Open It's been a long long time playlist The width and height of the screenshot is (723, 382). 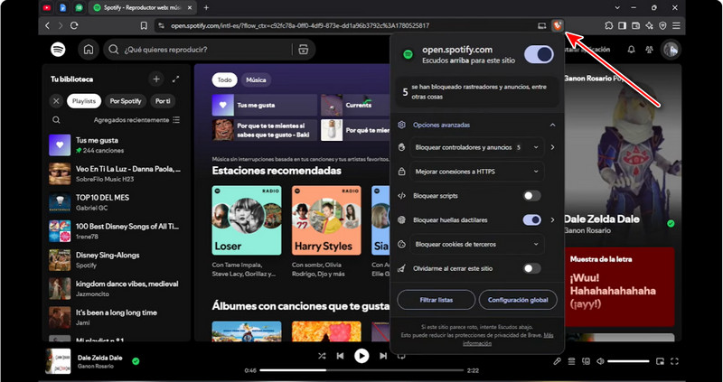tap(116, 317)
